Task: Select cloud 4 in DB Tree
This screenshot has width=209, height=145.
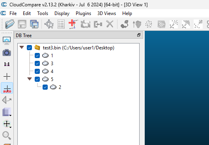Action: (52, 71)
